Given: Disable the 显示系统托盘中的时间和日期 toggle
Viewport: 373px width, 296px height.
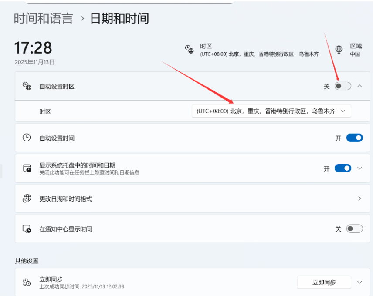Looking at the screenshot, I should [x=342, y=168].
